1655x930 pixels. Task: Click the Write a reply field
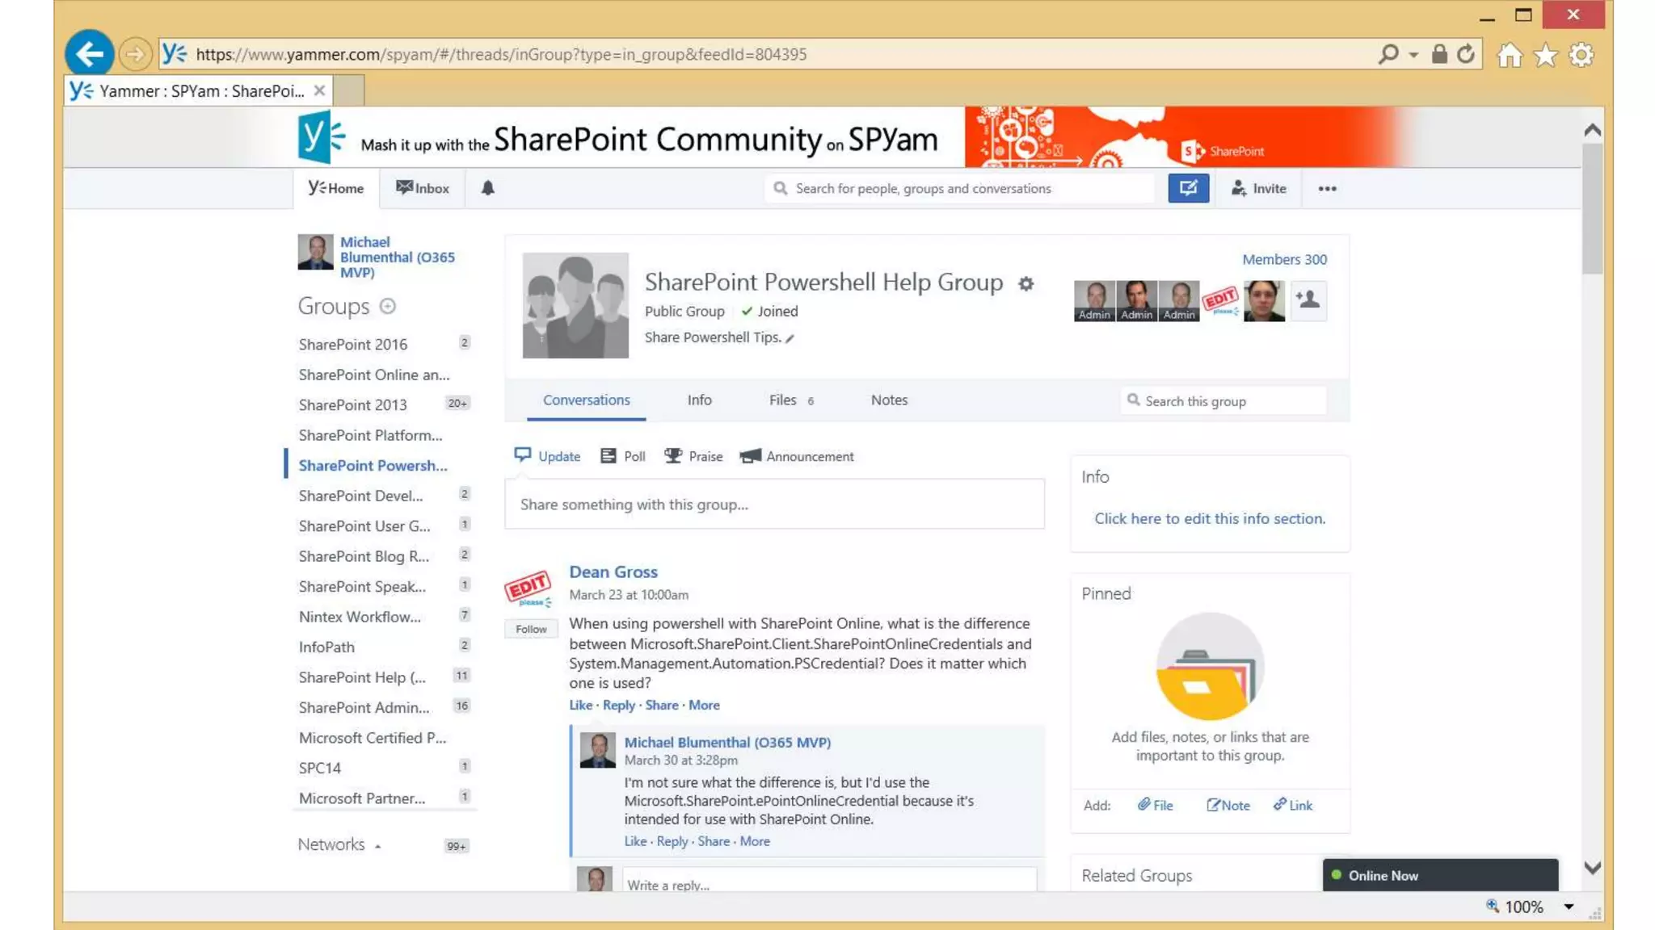[x=829, y=881]
